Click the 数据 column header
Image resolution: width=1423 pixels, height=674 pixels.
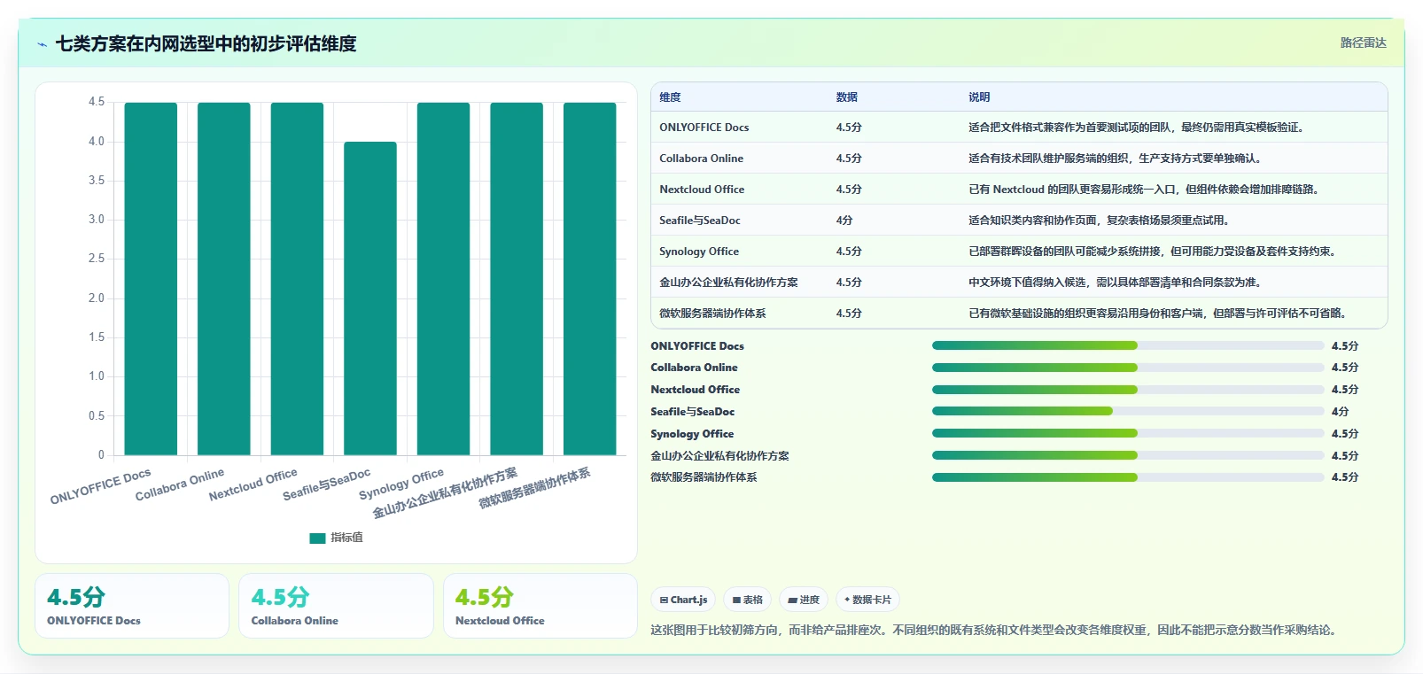(x=847, y=97)
